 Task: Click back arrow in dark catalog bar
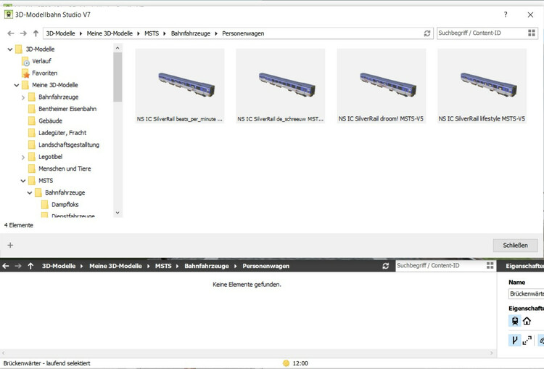(6, 266)
